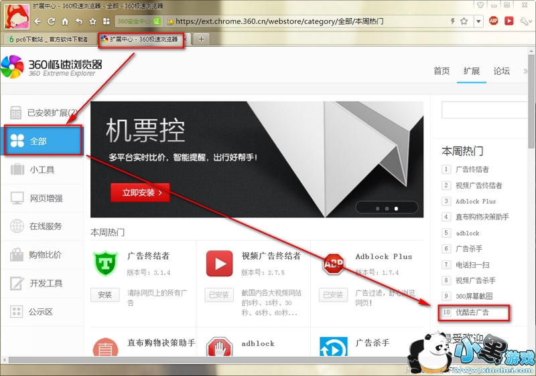Open the 公示区 category
Image resolution: width=536 pixels, height=376 pixels.
pos(42,312)
